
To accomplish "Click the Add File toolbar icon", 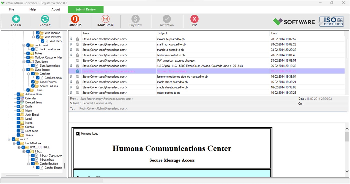I will point(16,20).
